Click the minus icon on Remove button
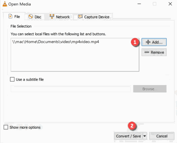 pyautogui.click(x=147, y=52)
